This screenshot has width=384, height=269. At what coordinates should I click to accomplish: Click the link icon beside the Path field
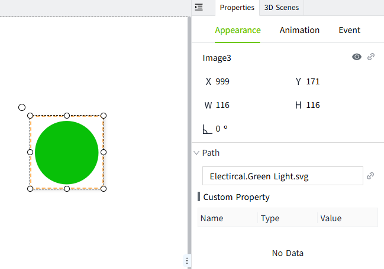pyautogui.click(x=370, y=176)
